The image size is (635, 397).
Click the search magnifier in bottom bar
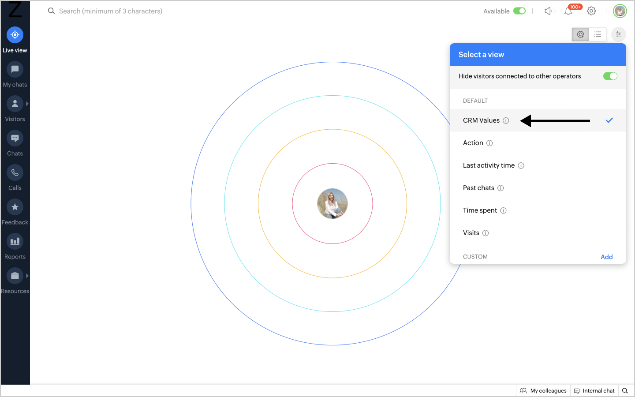pyautogui.click(x=625, y=391)
